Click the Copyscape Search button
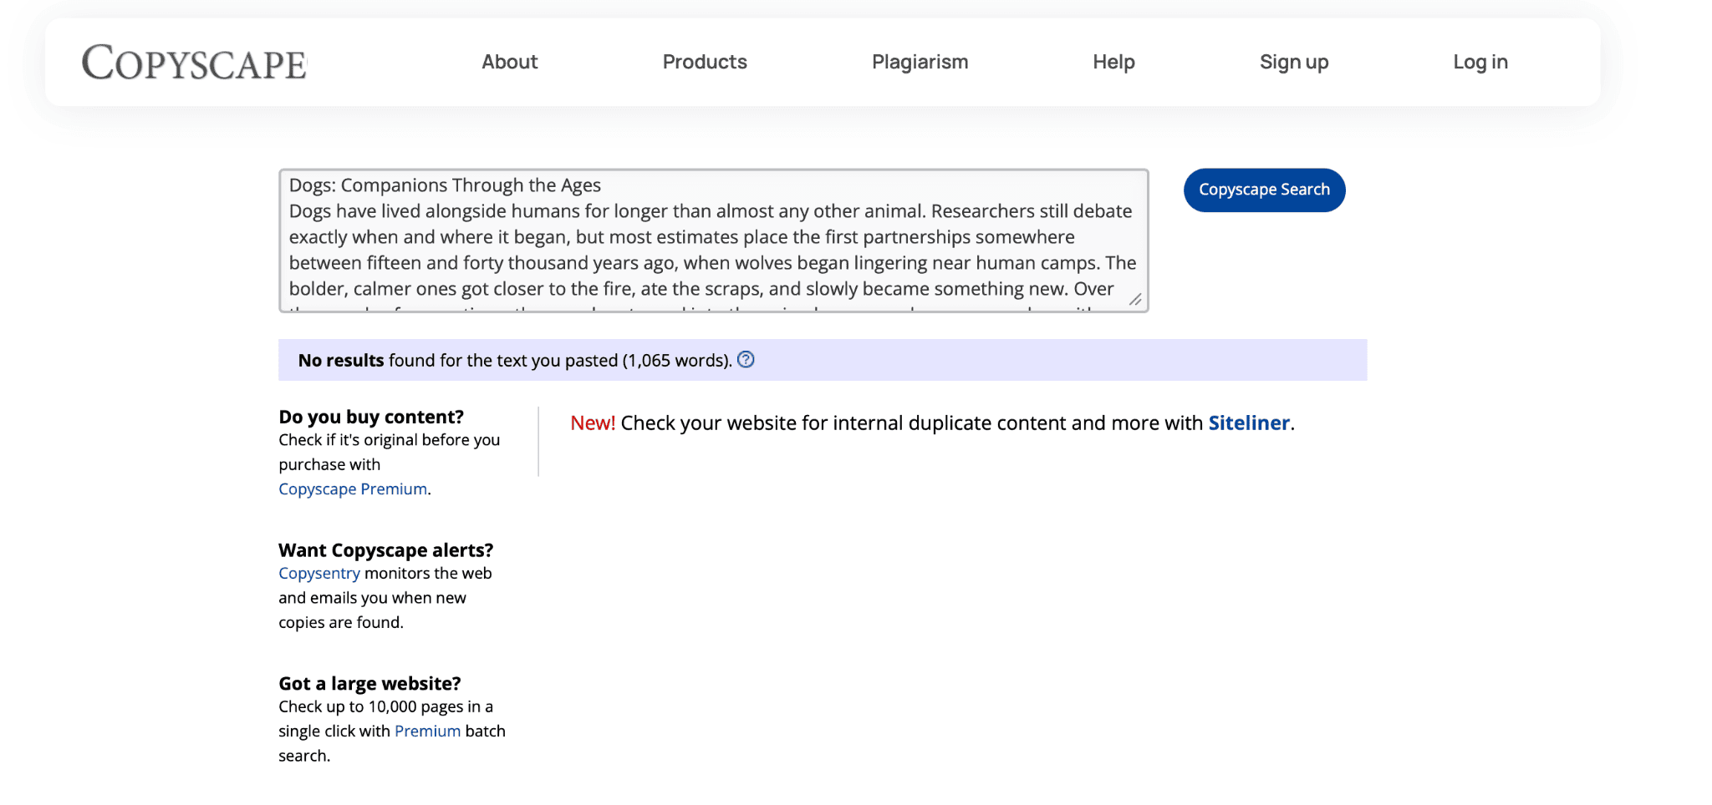Image resolution: width=1712 pixels, height=805 pixels. tap(1264, 190)
